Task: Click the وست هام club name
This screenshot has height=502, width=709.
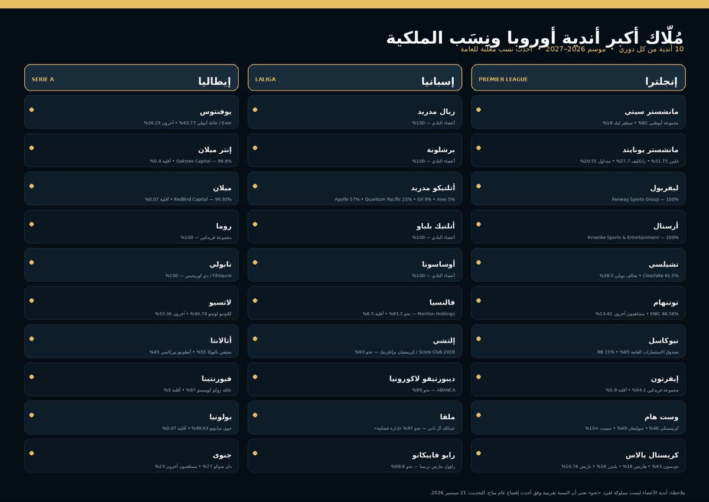Action: tap(661, 417)
